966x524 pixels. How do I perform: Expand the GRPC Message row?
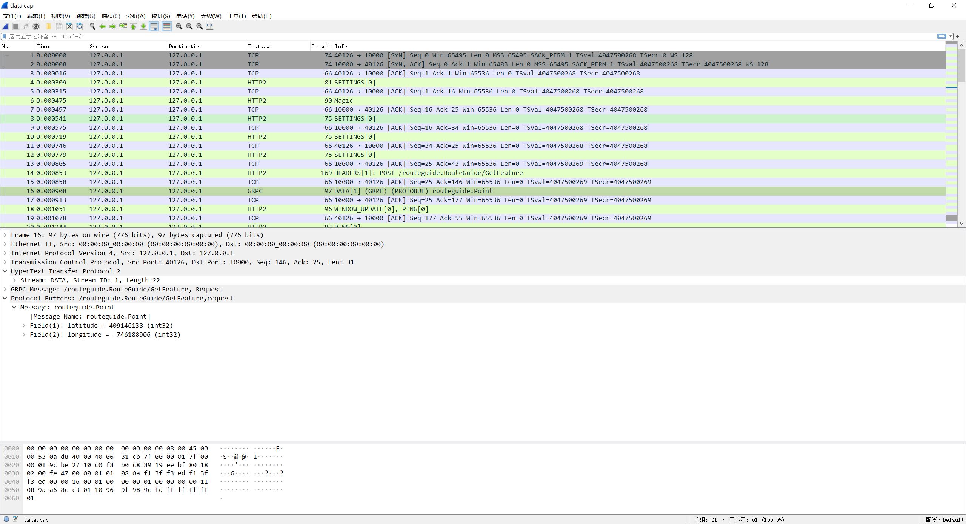(x=5, y=289)
